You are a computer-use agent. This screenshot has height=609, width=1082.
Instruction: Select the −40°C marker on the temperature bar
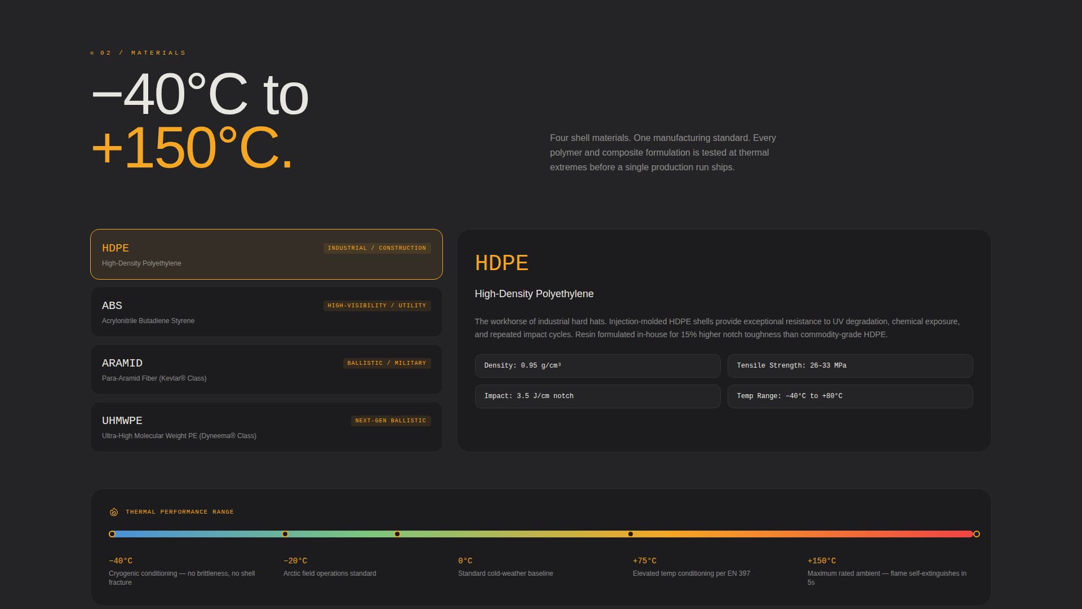click(112, 533)
